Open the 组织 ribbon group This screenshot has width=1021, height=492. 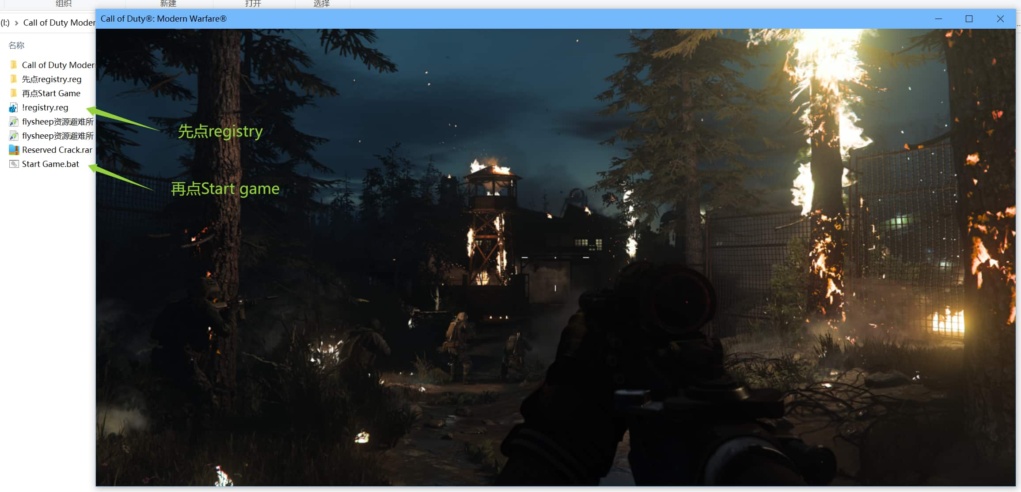(x=64, y=4)
